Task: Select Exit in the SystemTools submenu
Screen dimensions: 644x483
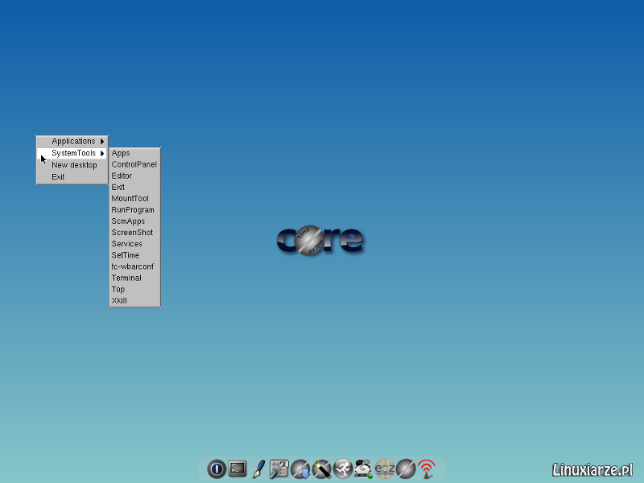Action: click(134, 188)
